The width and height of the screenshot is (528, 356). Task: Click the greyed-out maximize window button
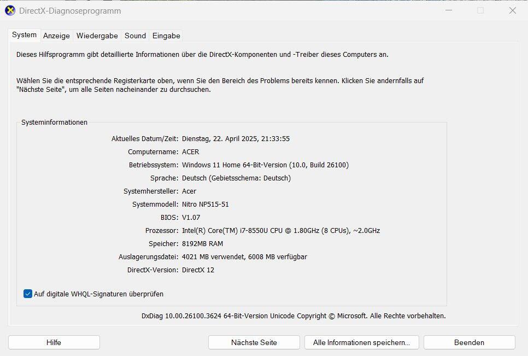480,10
